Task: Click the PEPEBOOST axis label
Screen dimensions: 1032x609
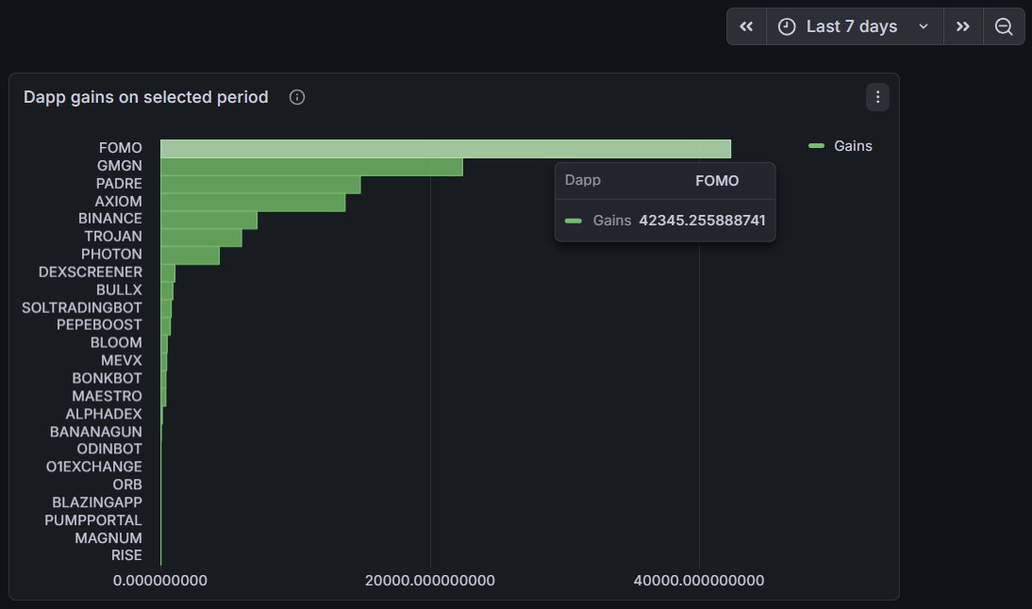Action: click(99, 325)
